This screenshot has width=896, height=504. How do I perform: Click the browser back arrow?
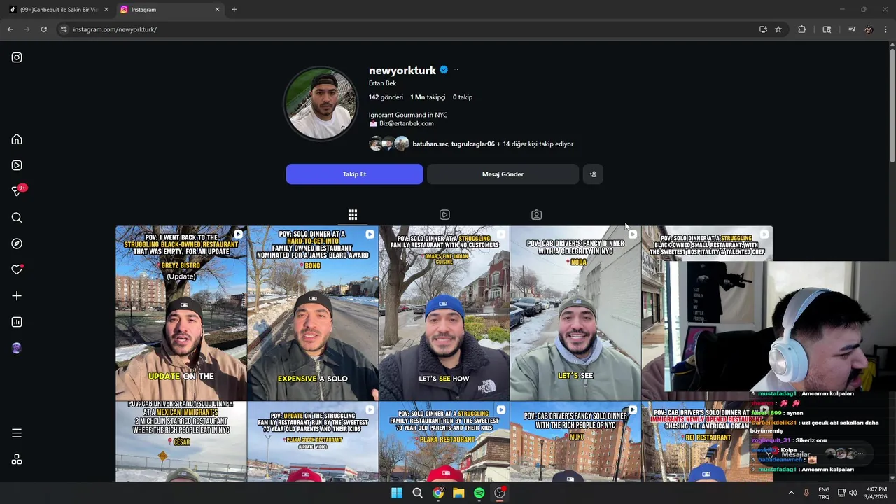(10, 29)
